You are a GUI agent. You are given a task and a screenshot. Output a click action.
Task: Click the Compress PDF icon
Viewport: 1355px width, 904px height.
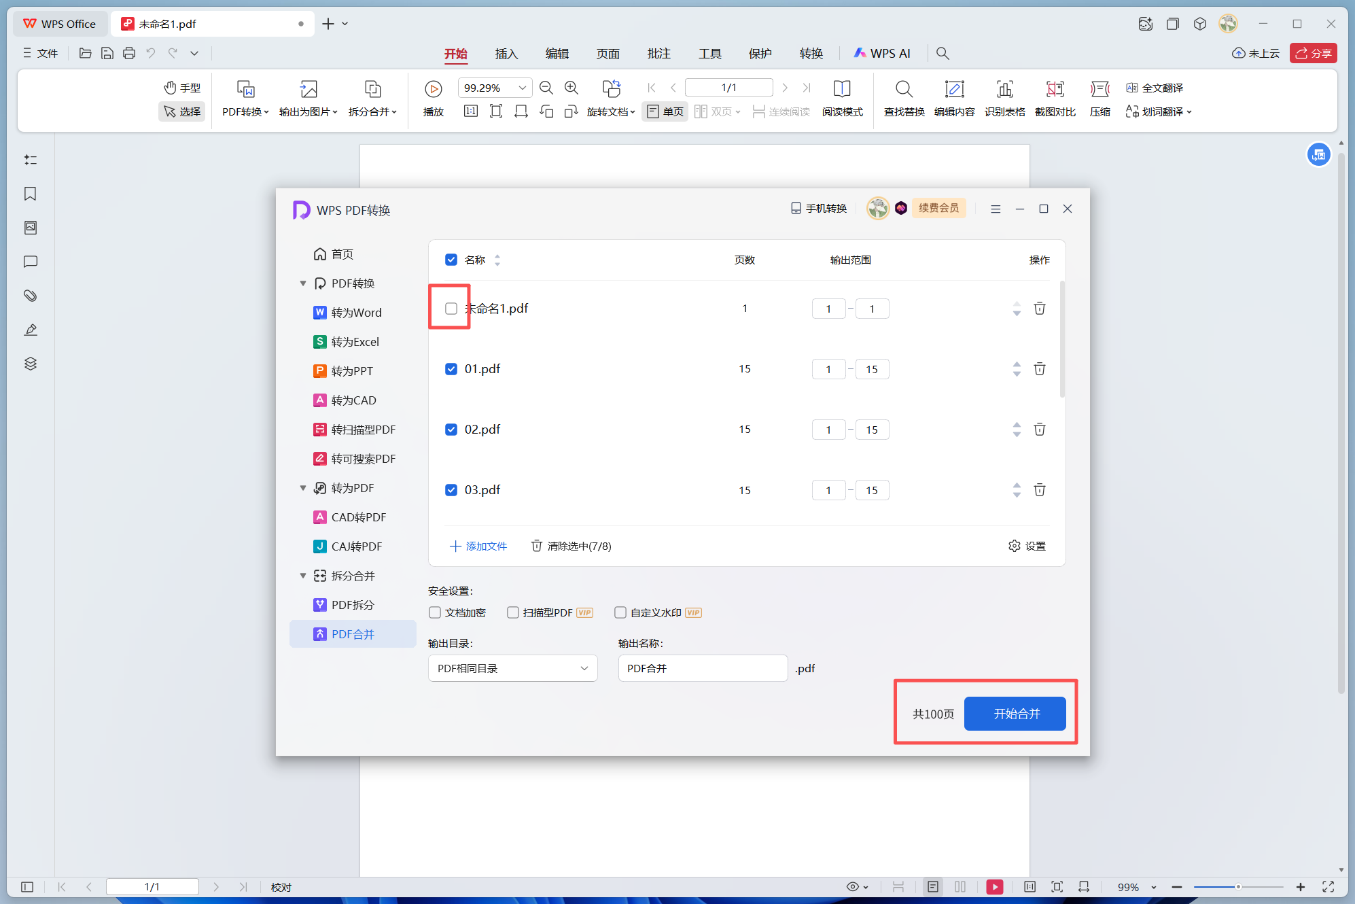pyautogui.click(x=1099, y=89)
